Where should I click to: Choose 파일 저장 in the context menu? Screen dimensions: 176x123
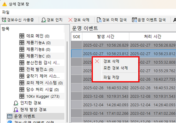tap(111, 77)
